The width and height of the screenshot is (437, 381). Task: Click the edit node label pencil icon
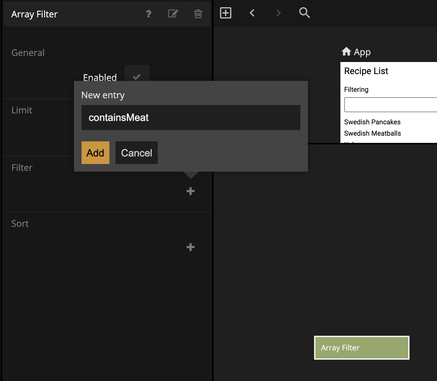click(173, 14)
